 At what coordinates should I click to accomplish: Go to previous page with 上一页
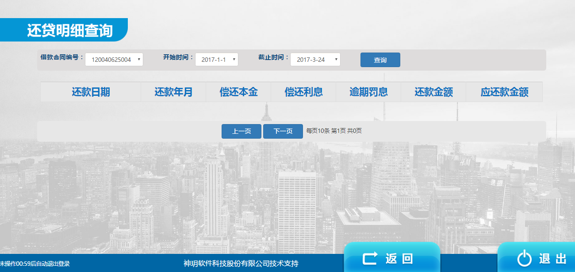click(x=241, y=131)
